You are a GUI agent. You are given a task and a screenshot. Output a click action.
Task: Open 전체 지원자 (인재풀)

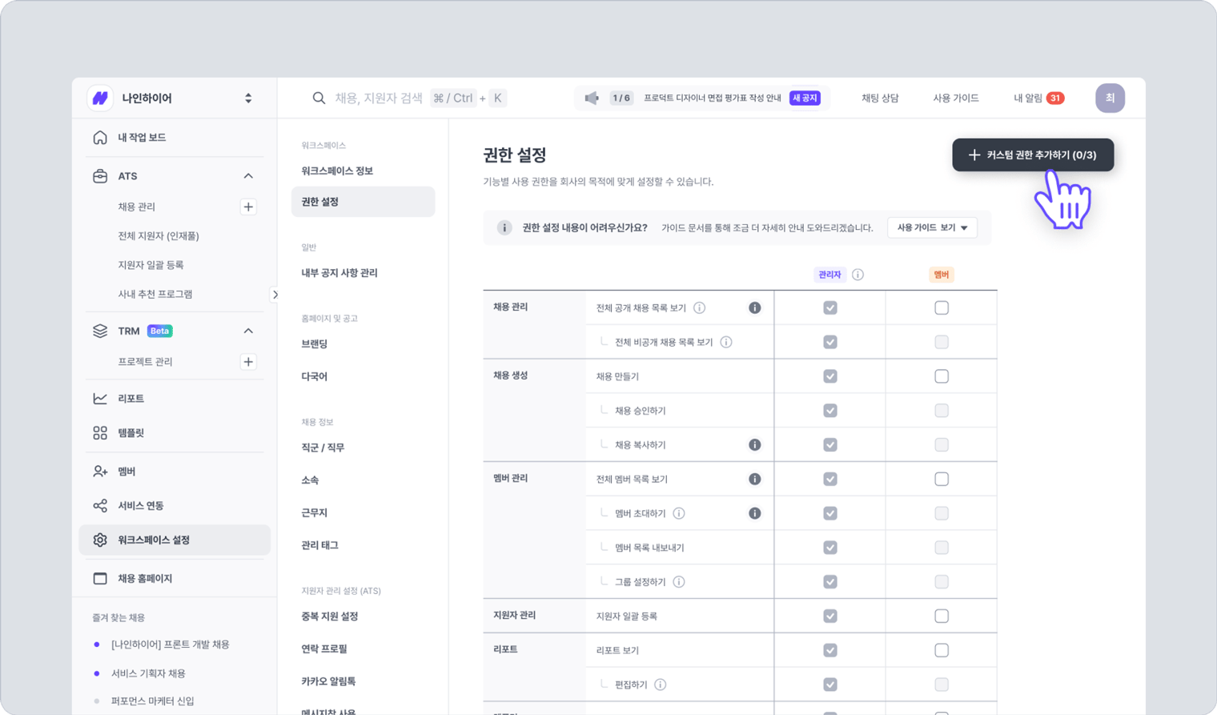(x=159, y=235)
